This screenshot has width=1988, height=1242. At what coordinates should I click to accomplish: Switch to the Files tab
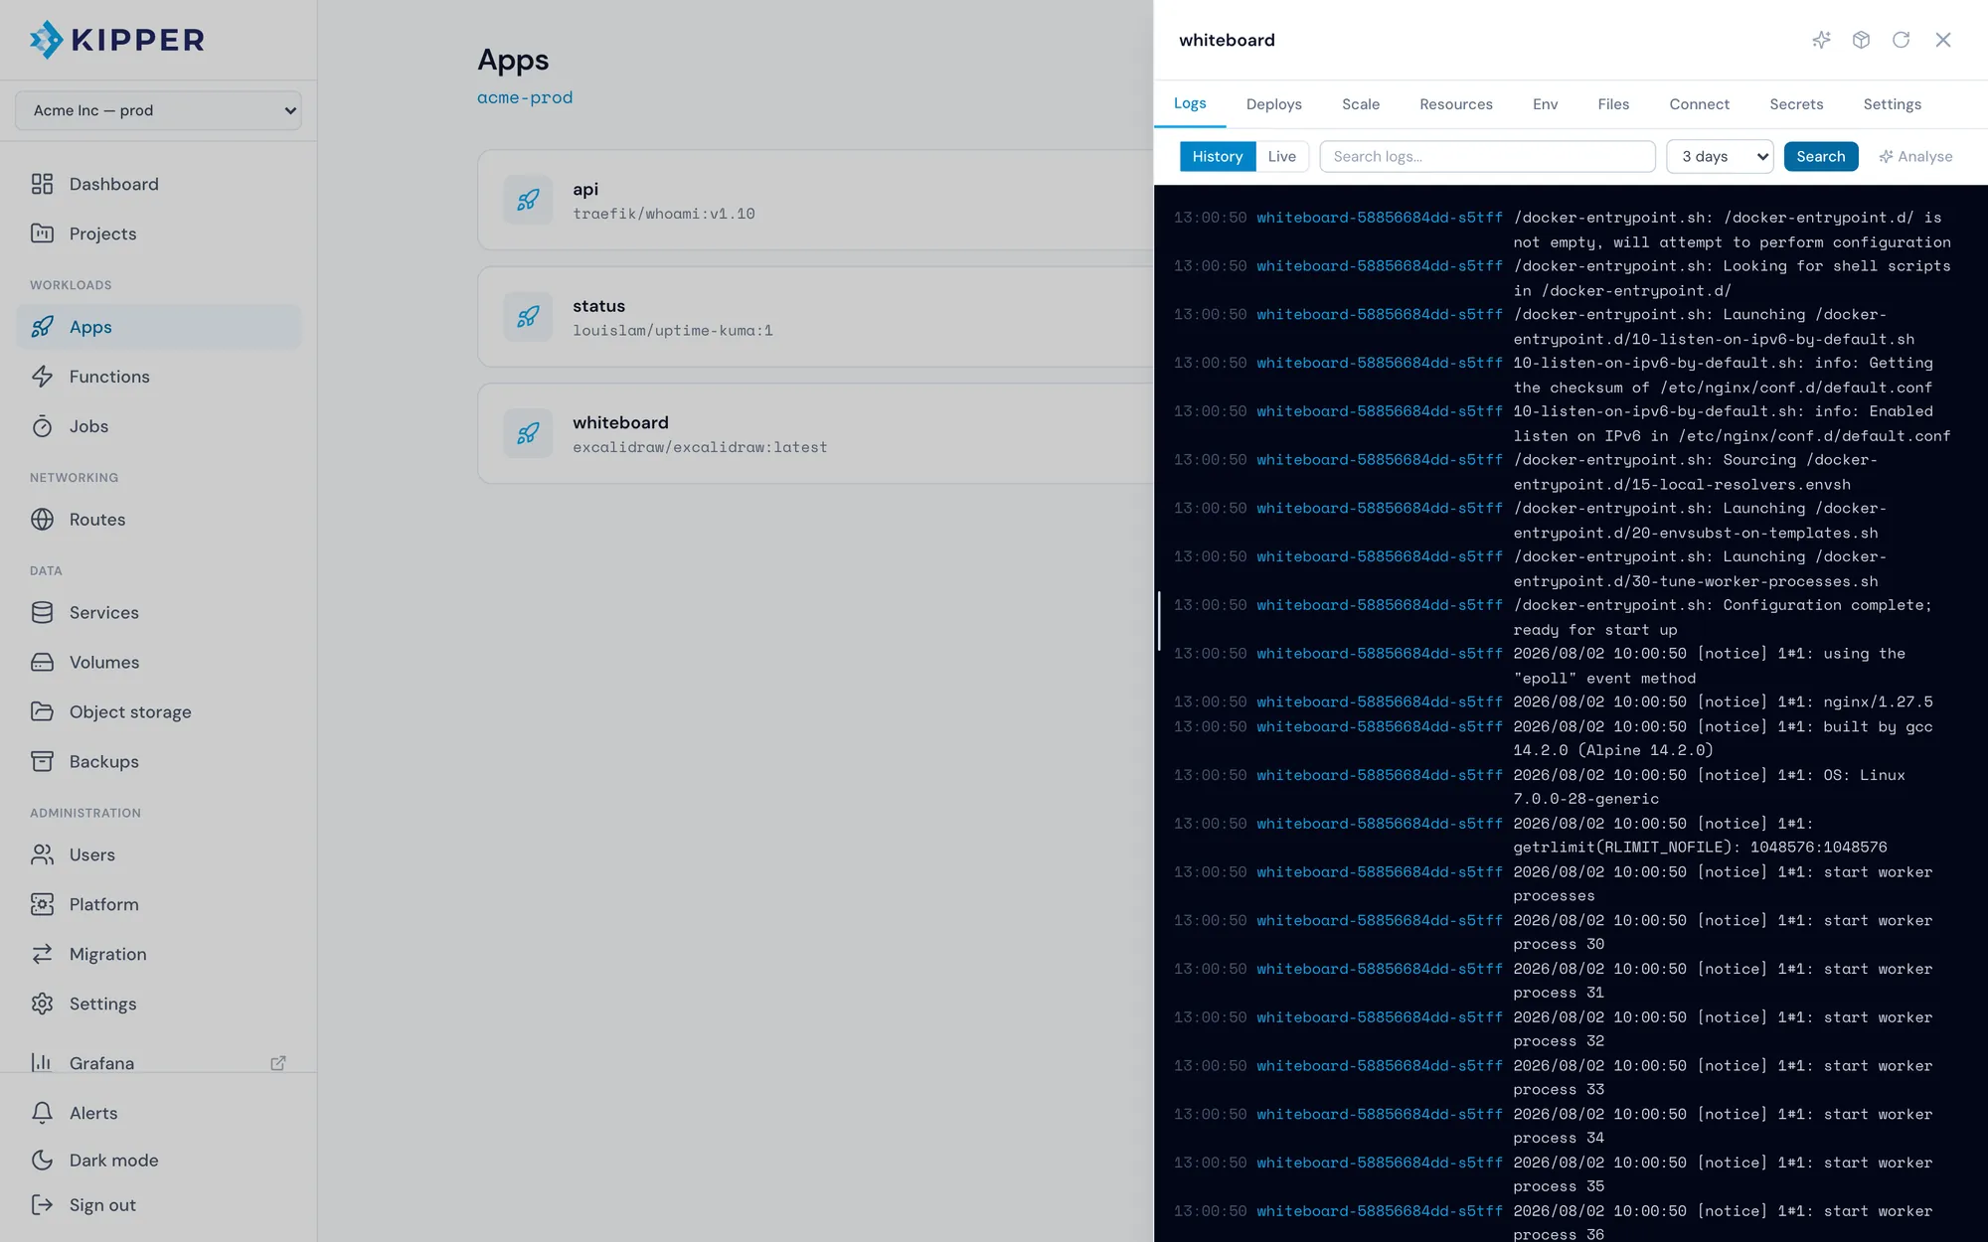pyautogui.click(x=1613, y=104)
